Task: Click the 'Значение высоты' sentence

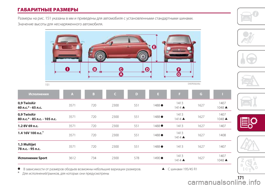Action: (60, 24)
